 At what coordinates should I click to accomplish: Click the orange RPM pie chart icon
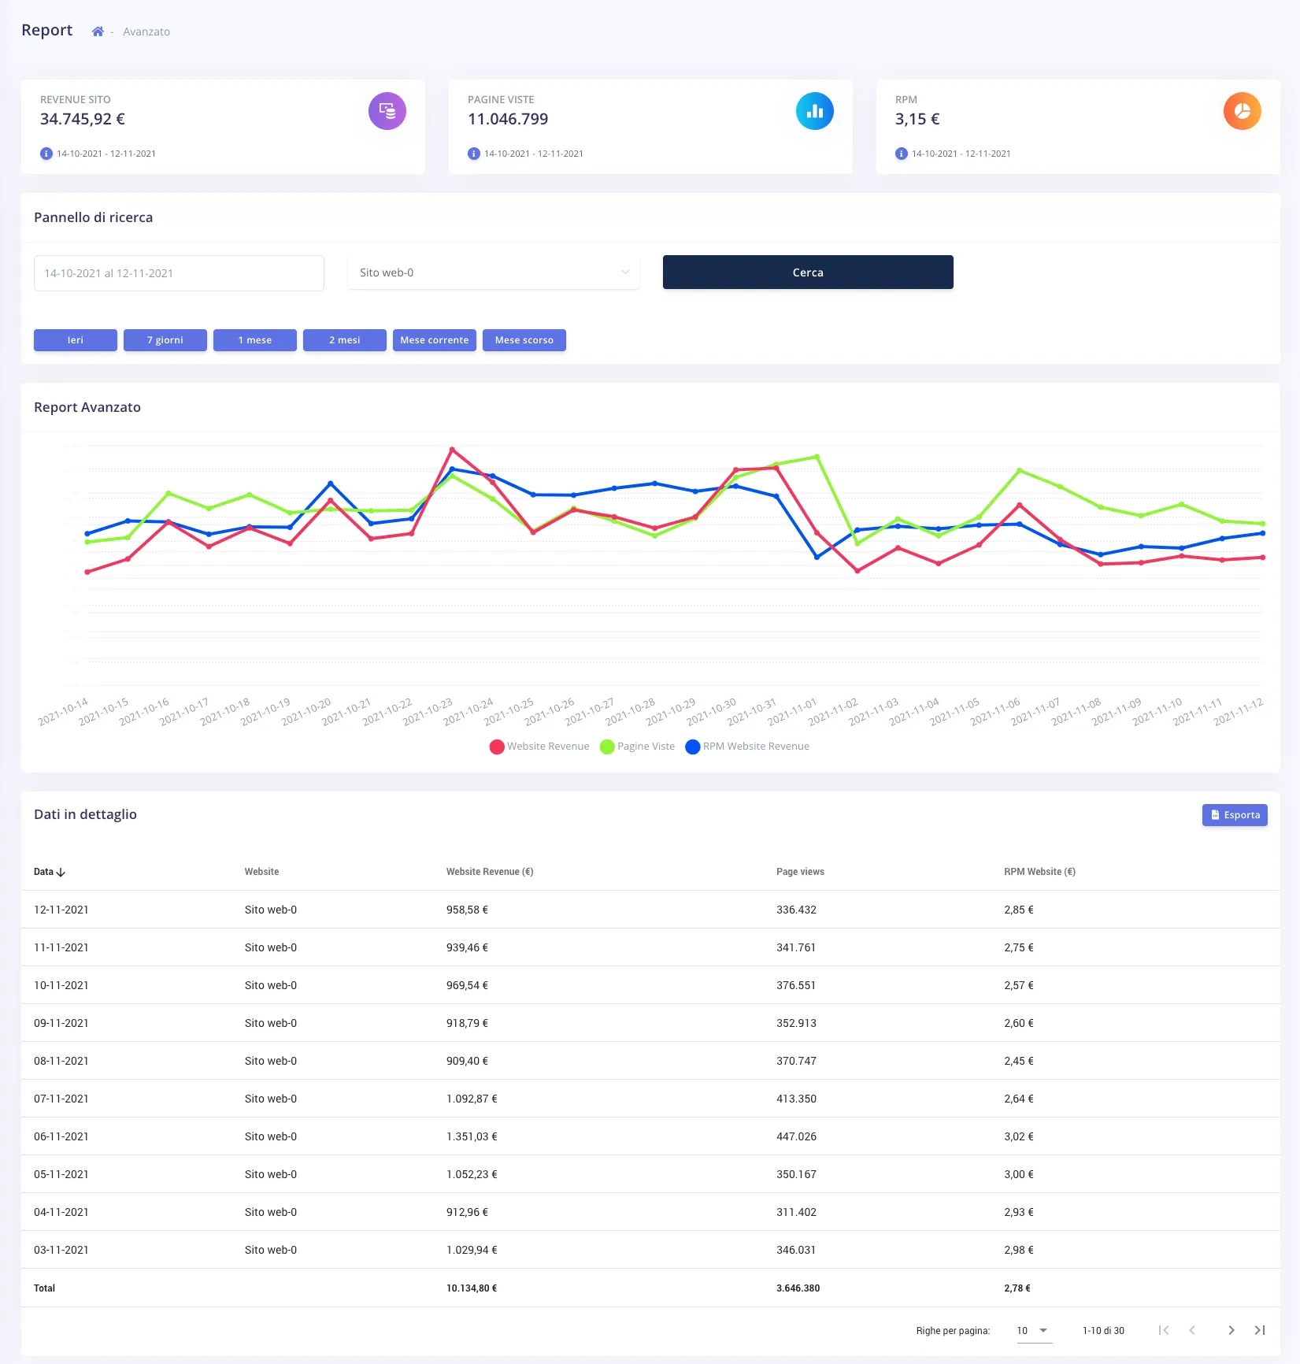tap(1243, 111)
